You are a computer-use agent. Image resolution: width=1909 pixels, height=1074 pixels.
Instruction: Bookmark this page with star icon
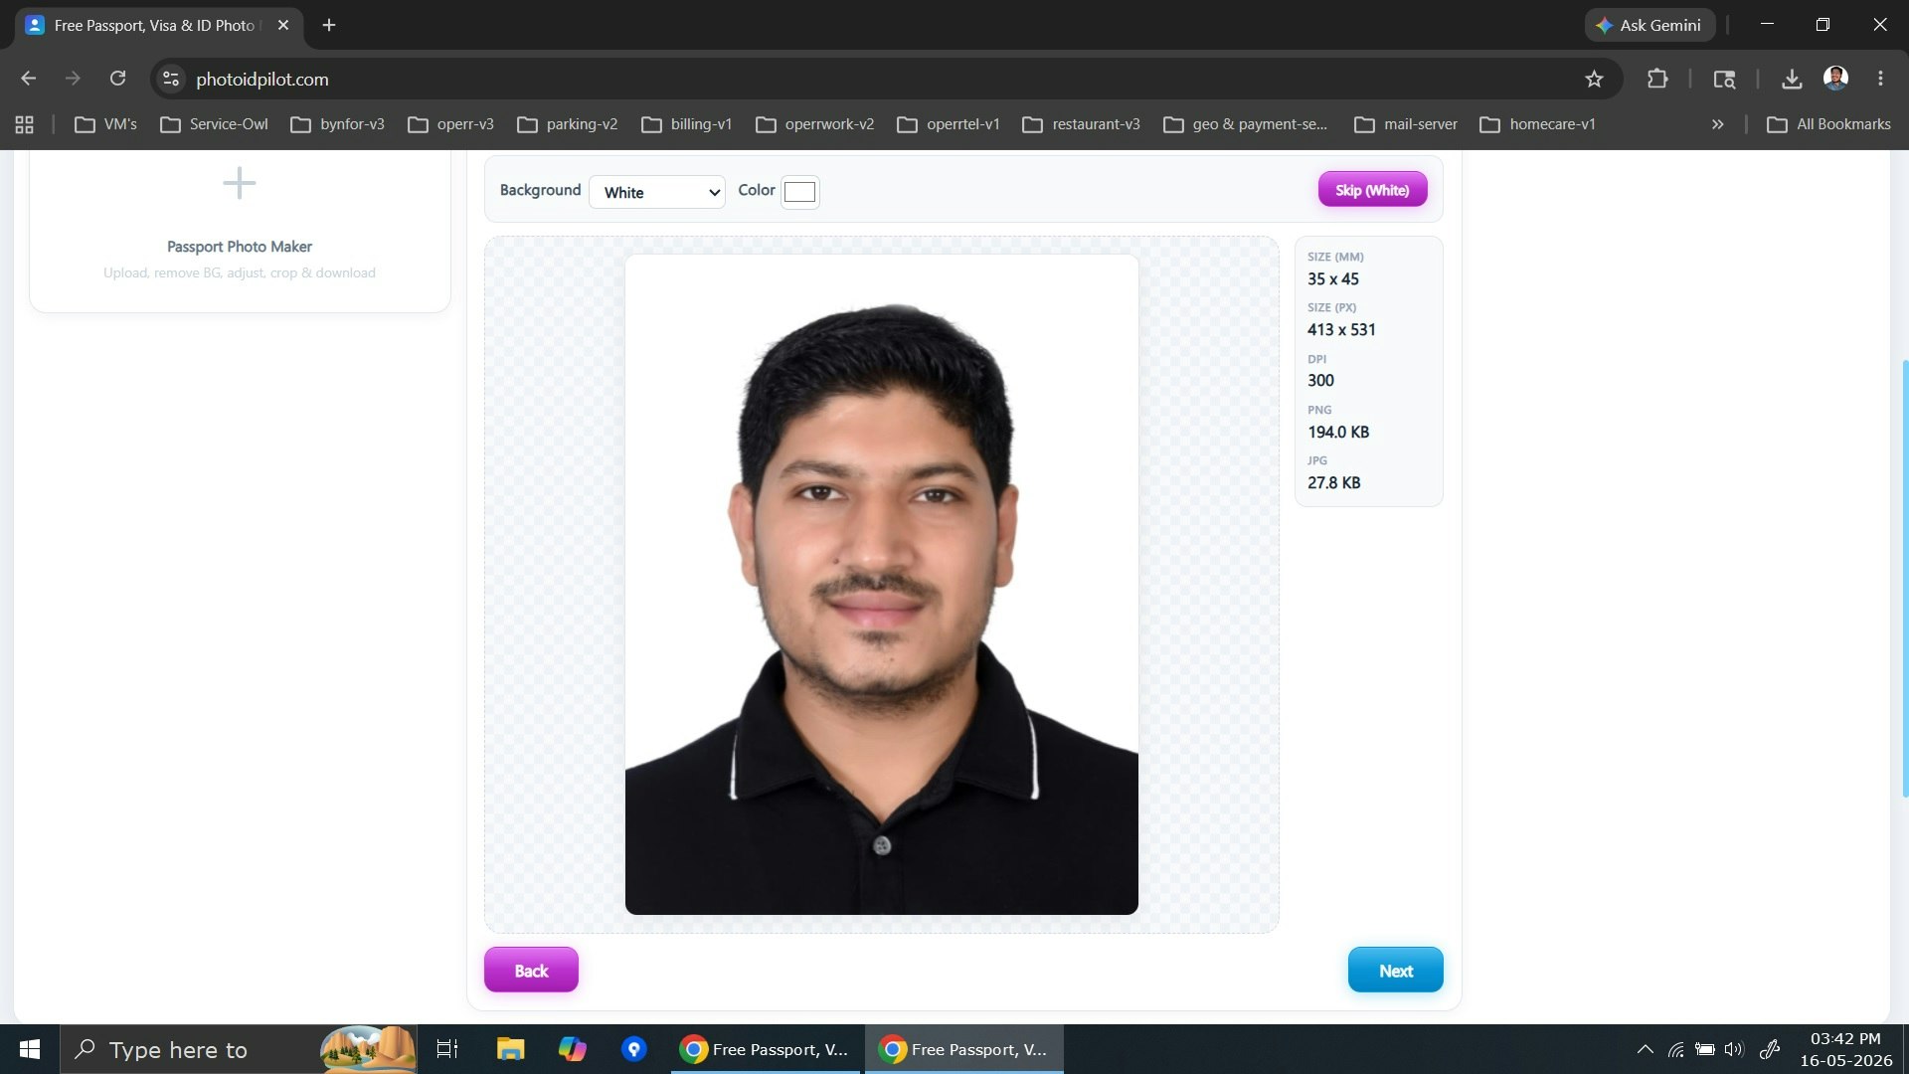click(1594, 79)
